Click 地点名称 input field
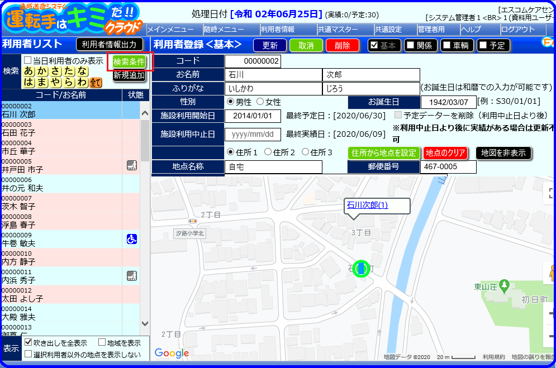 273,167
